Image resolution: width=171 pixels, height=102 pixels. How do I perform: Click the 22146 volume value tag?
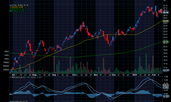coord(166,70)
